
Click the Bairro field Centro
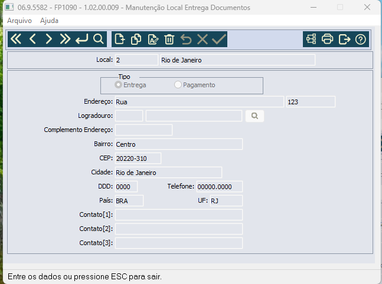pyautogui.click(x=179, y=144)
